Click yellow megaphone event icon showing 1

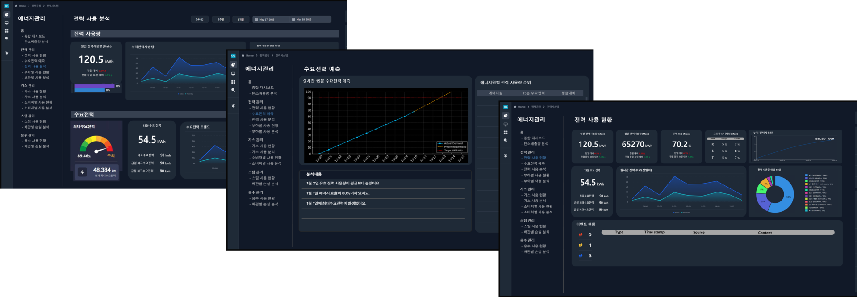(x=581, y=245)
